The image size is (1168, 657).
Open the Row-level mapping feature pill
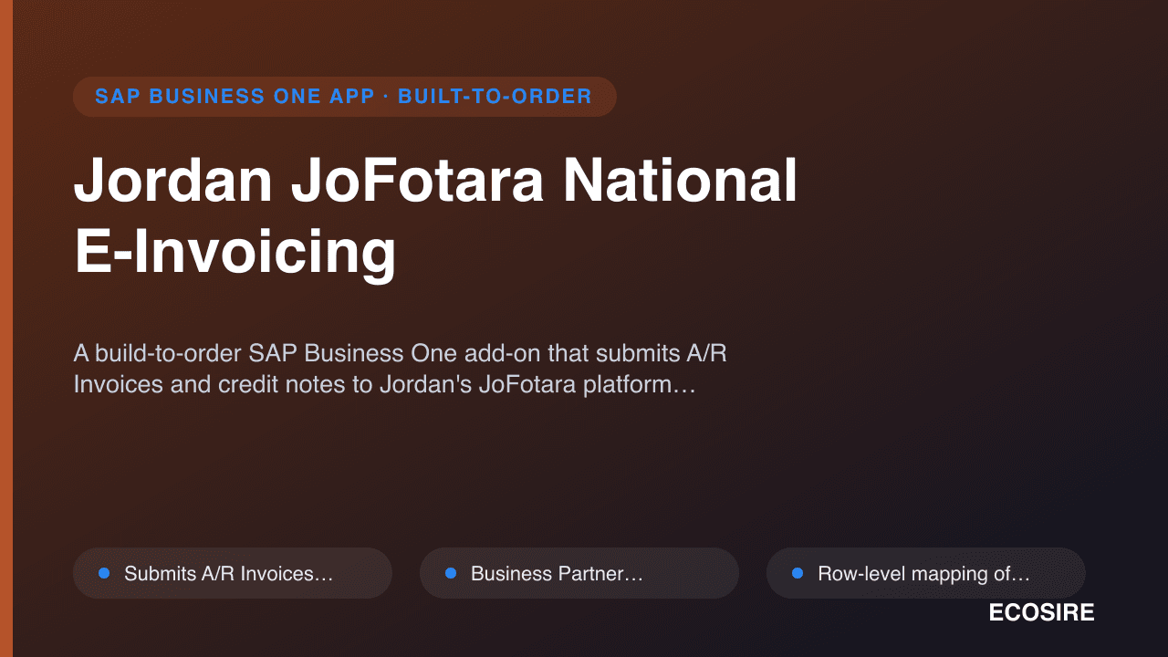coord(926,573)
